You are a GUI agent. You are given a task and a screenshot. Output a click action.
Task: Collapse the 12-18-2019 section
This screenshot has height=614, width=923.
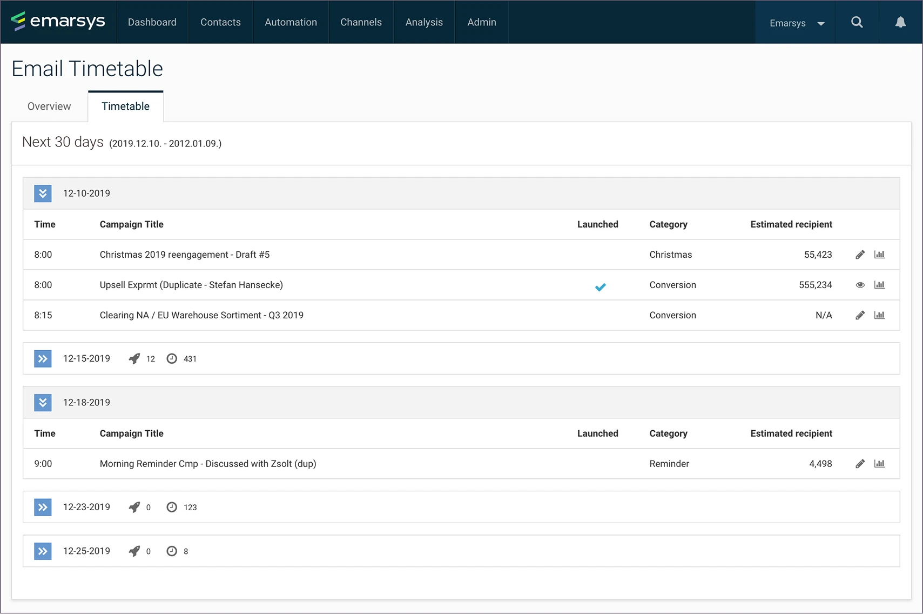tap(43, 403)
